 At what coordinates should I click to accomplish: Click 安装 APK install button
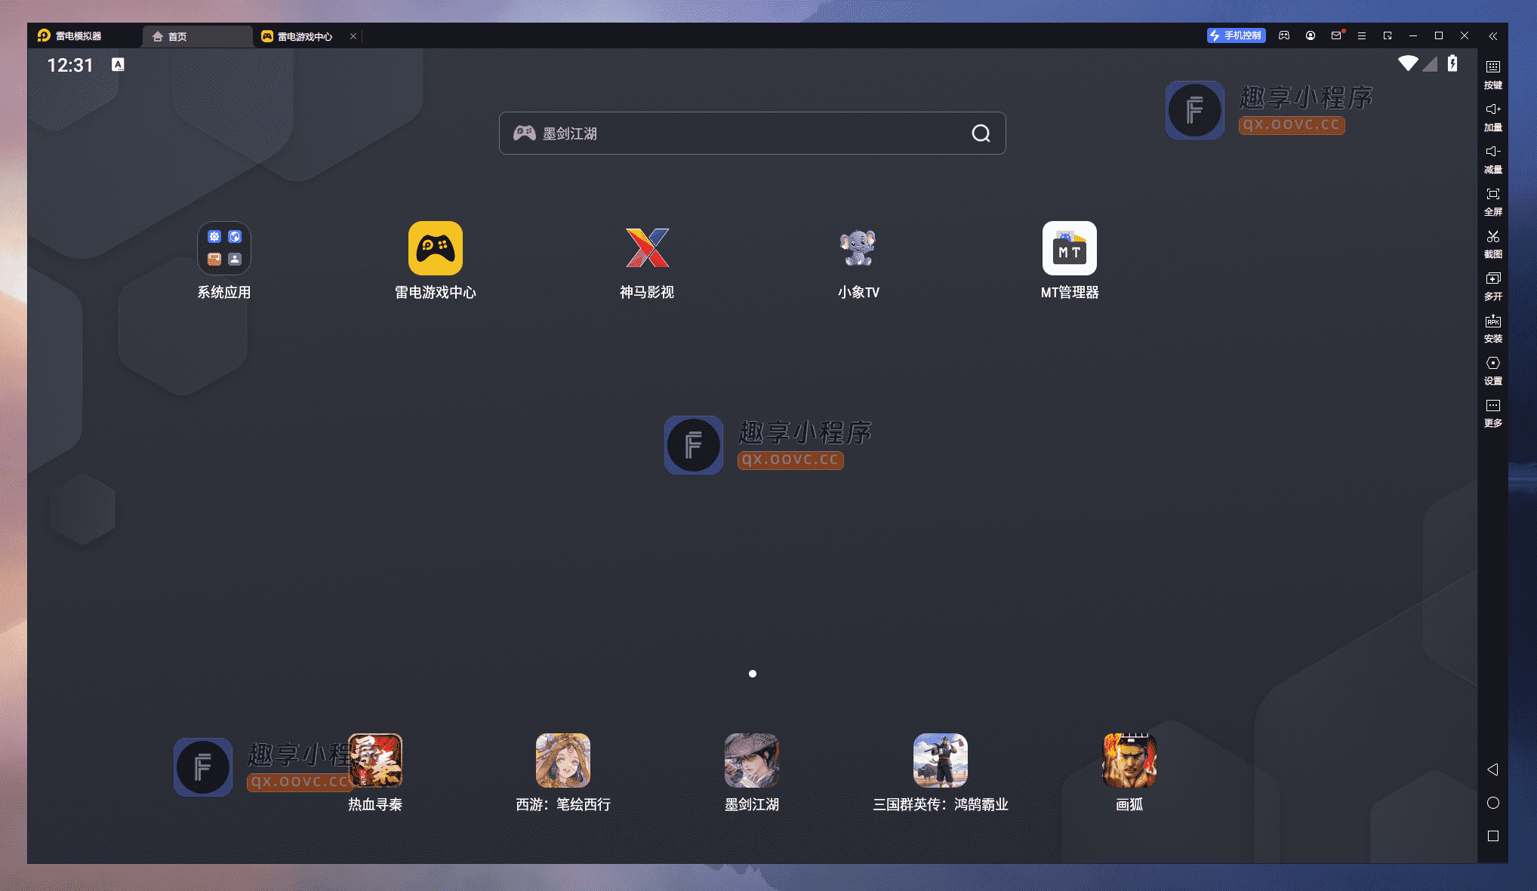(1493, 328)
